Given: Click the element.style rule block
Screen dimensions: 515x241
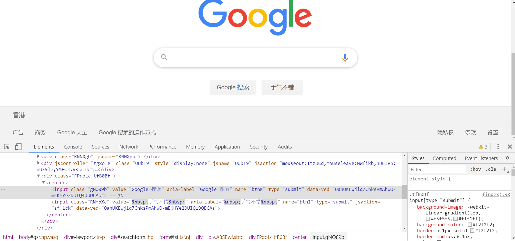Looking at the screenshot, I should (459, 182).
